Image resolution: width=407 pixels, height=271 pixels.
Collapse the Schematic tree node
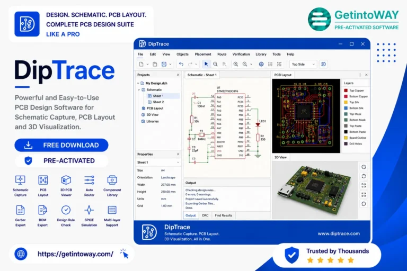tap(139, 90)
